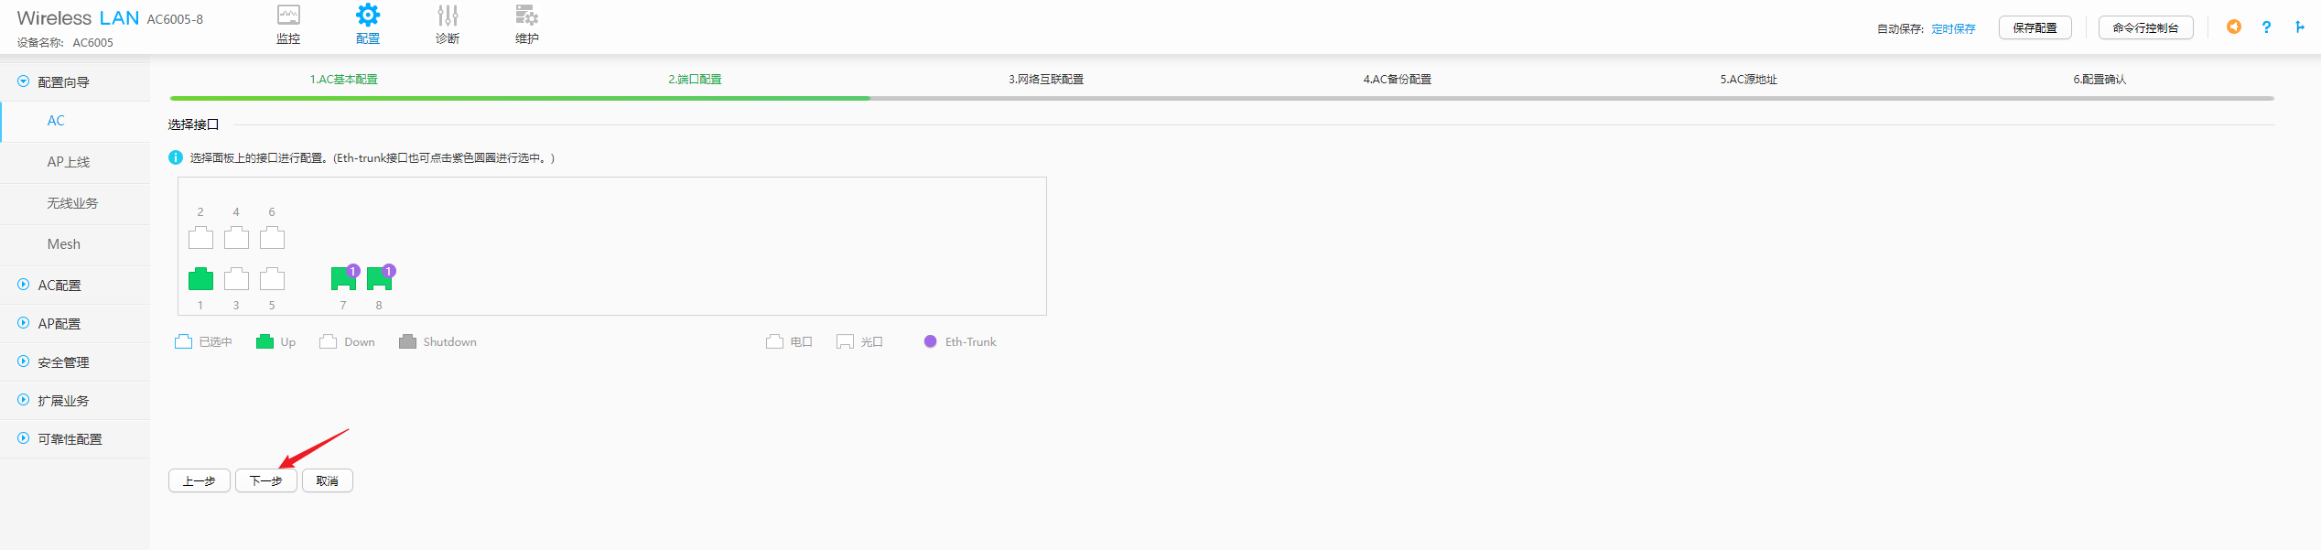This screenshot has width=2321, height=550.
Task: Expand the AC配置 sidebar section
Action: [59, 286]
